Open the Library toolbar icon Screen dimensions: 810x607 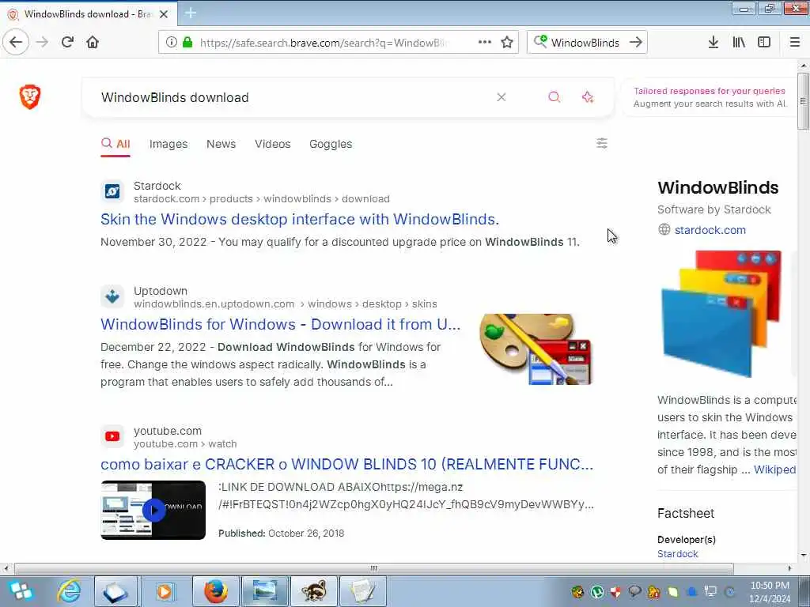[739, 43]
